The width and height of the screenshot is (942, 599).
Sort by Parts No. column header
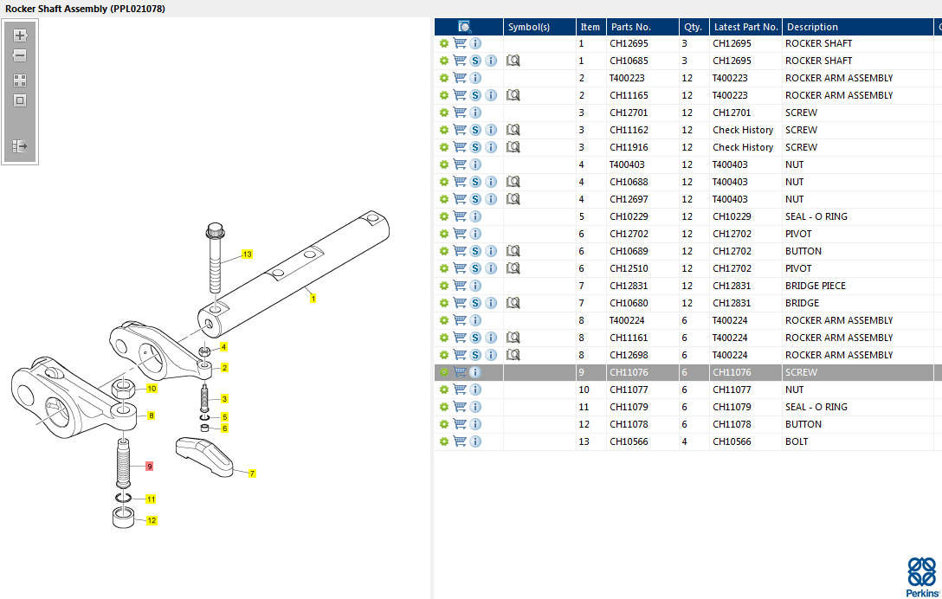coord(630,27)
